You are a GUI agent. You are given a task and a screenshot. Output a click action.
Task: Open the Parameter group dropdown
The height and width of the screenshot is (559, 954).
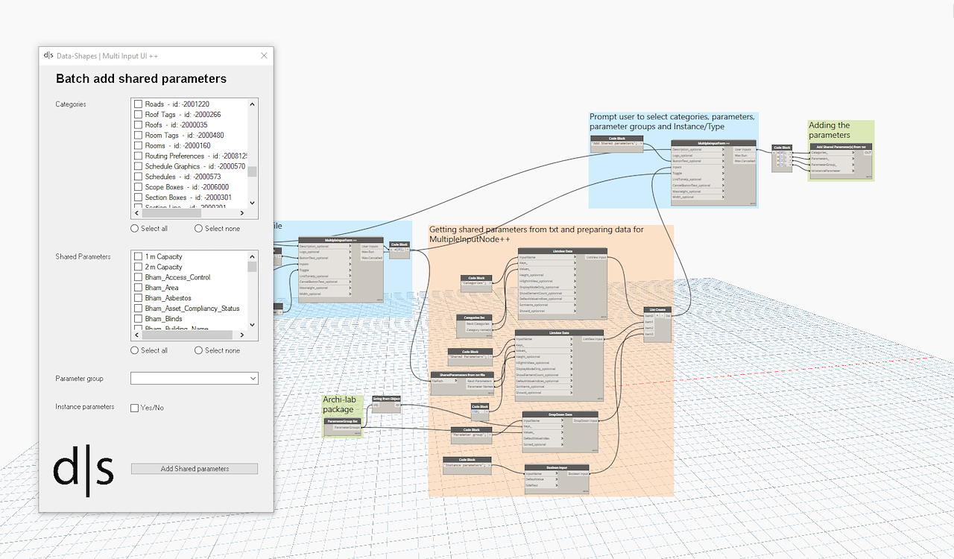pyautogui.click(x=195, y=379)
